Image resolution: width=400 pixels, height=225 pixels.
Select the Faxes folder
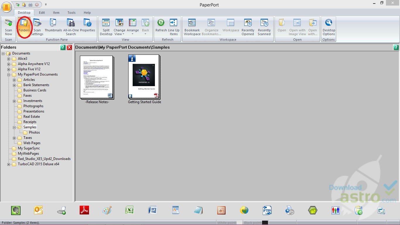(28, 96)
